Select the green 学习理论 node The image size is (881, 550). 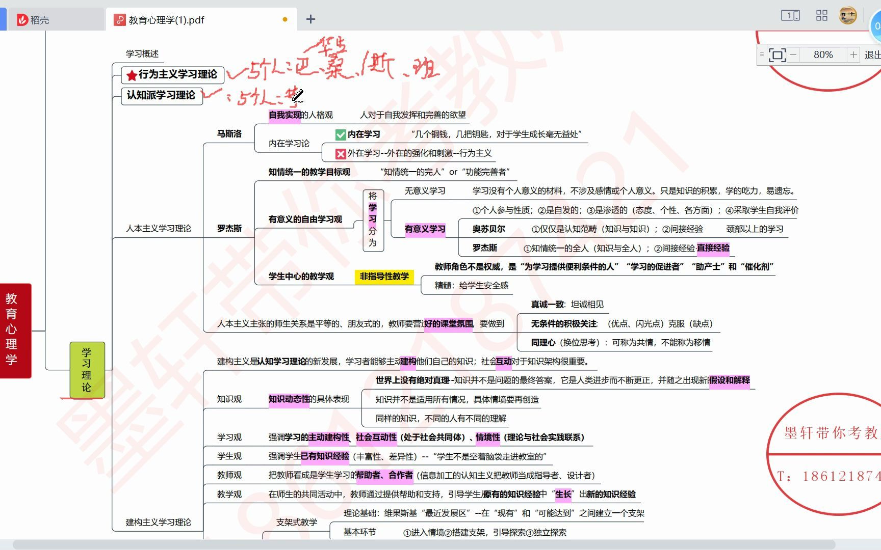tap(87, 370)
